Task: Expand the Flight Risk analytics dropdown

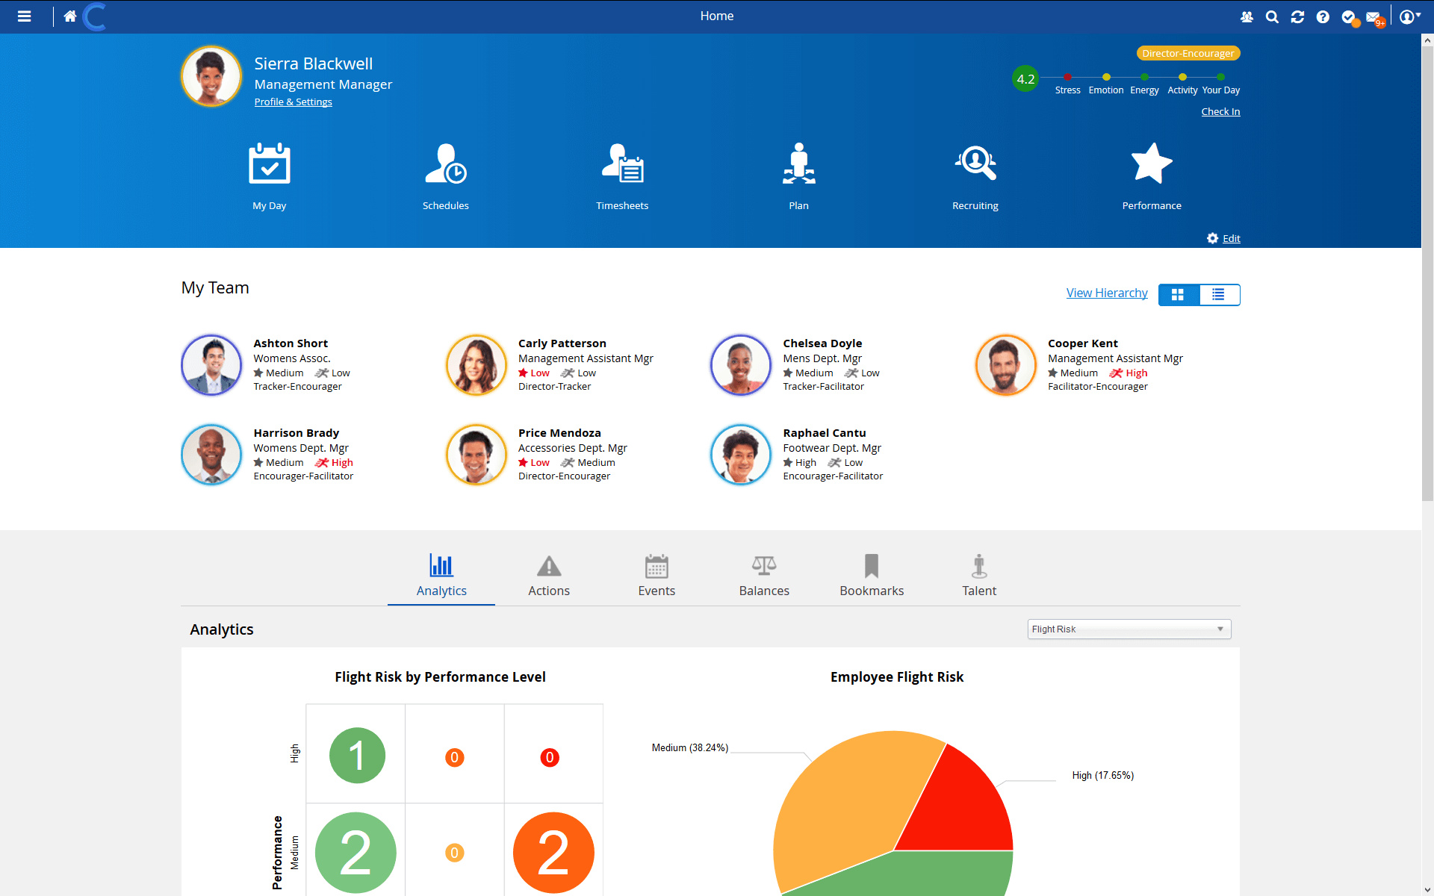Action: (x=1217, y=628)
